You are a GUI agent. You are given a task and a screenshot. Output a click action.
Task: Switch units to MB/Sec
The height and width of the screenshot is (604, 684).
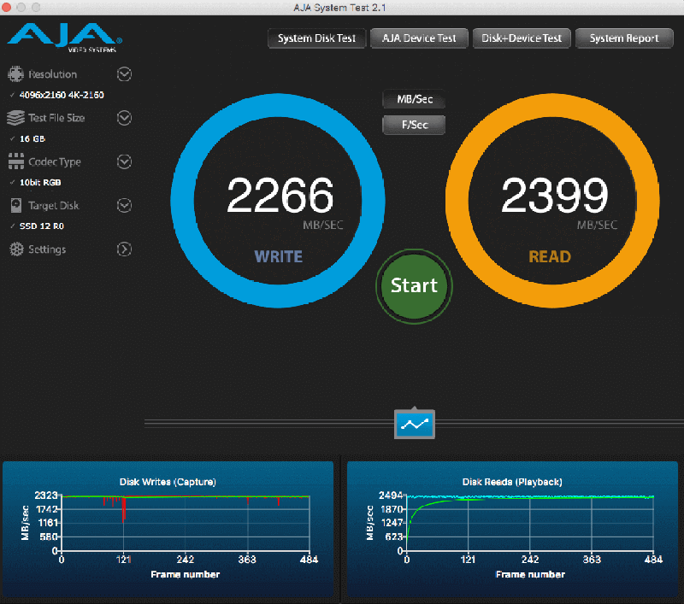click(415, 99)
